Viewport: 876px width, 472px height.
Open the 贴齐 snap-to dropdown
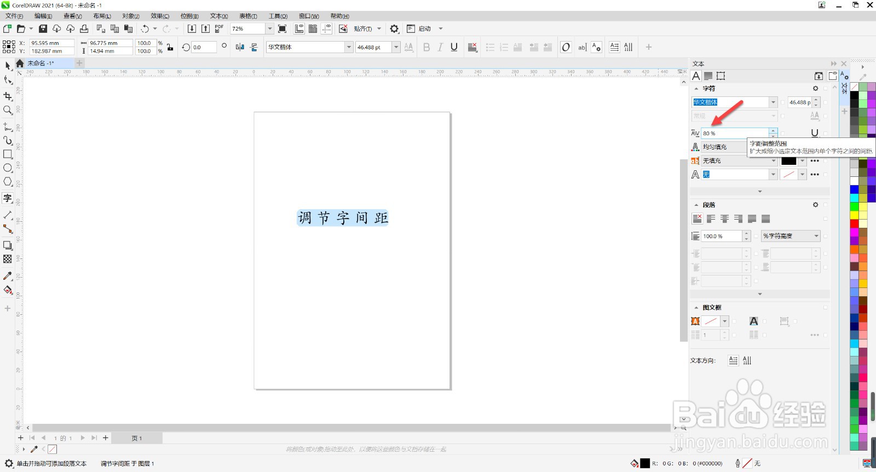pos(379,28)
